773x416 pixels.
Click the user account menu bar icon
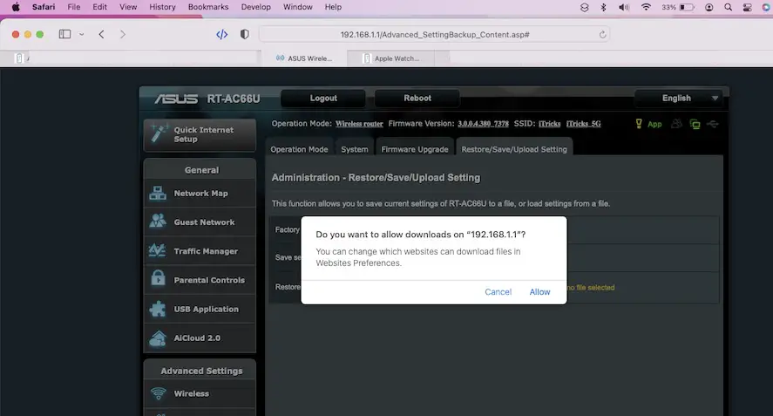[709, 7]
